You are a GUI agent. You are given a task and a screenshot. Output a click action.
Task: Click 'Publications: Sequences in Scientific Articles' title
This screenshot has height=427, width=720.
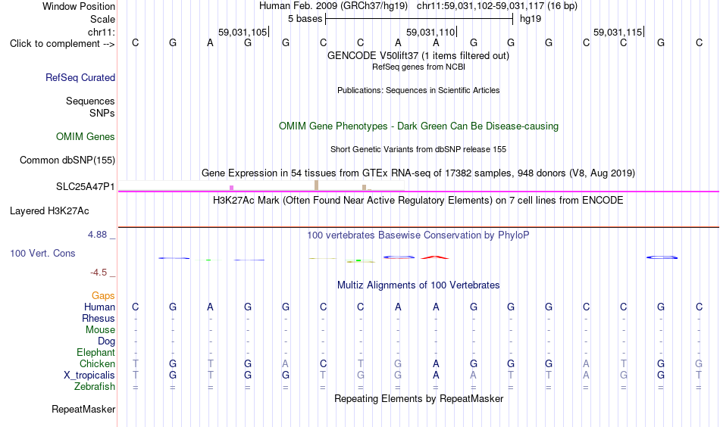point(418,90)
